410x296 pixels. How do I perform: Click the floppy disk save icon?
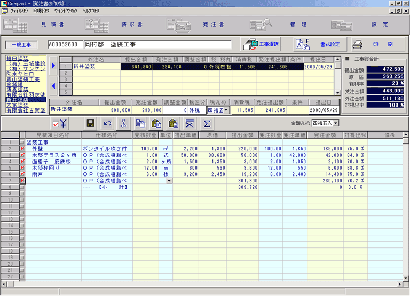pyautogui.click(x=90, y=124)
